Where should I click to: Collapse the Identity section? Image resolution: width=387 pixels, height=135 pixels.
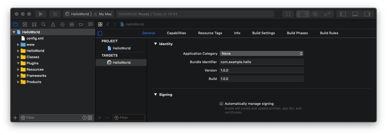[x=156, y=44]
